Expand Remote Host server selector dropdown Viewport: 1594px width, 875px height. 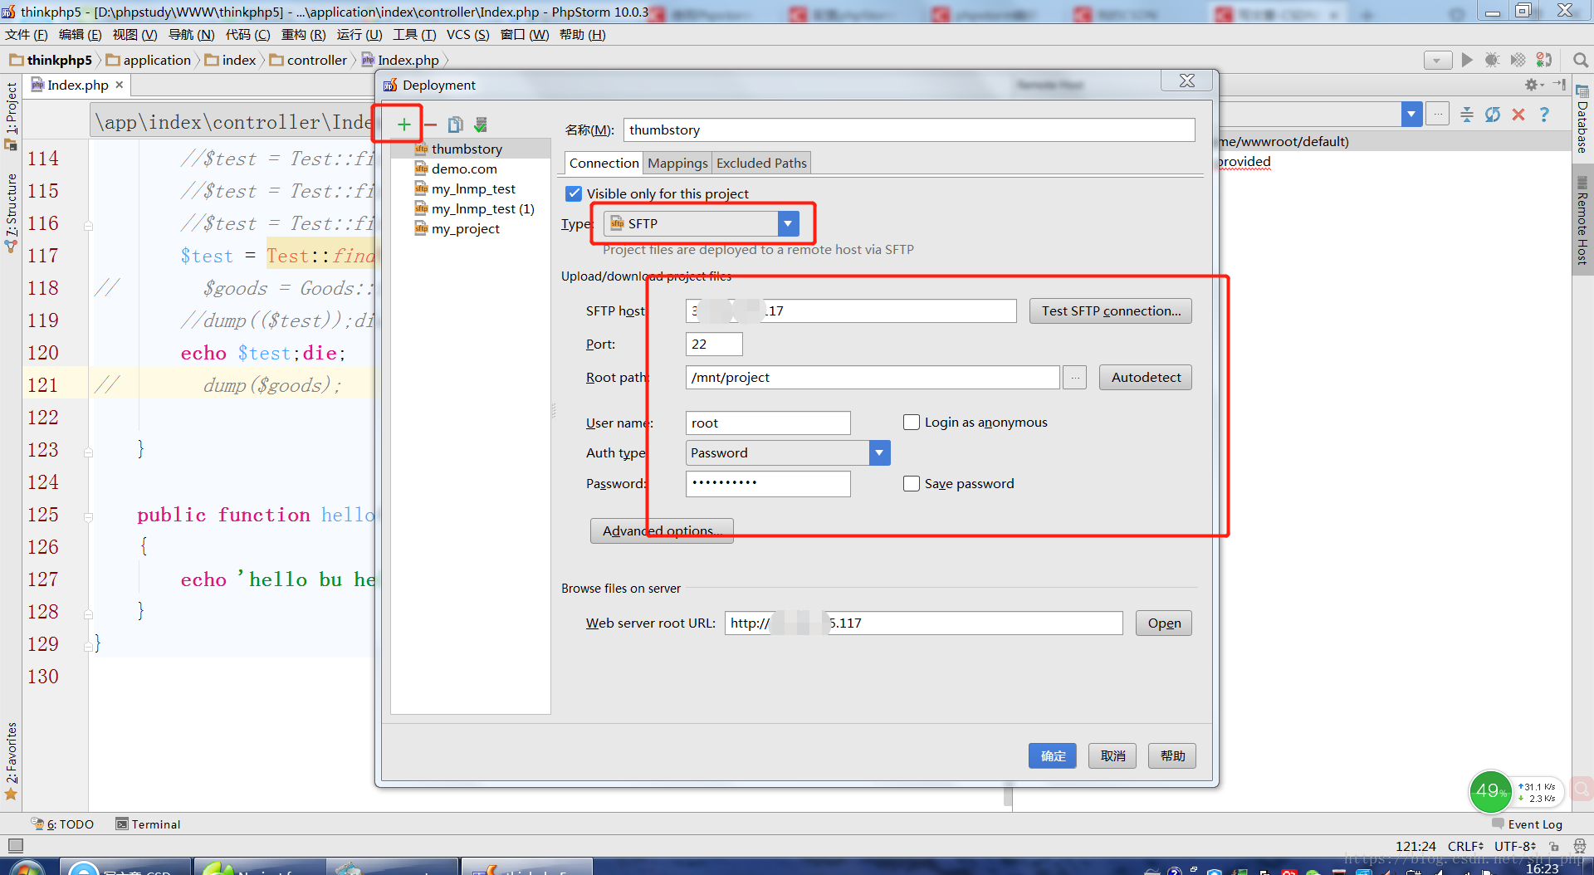coord(1411,114)
